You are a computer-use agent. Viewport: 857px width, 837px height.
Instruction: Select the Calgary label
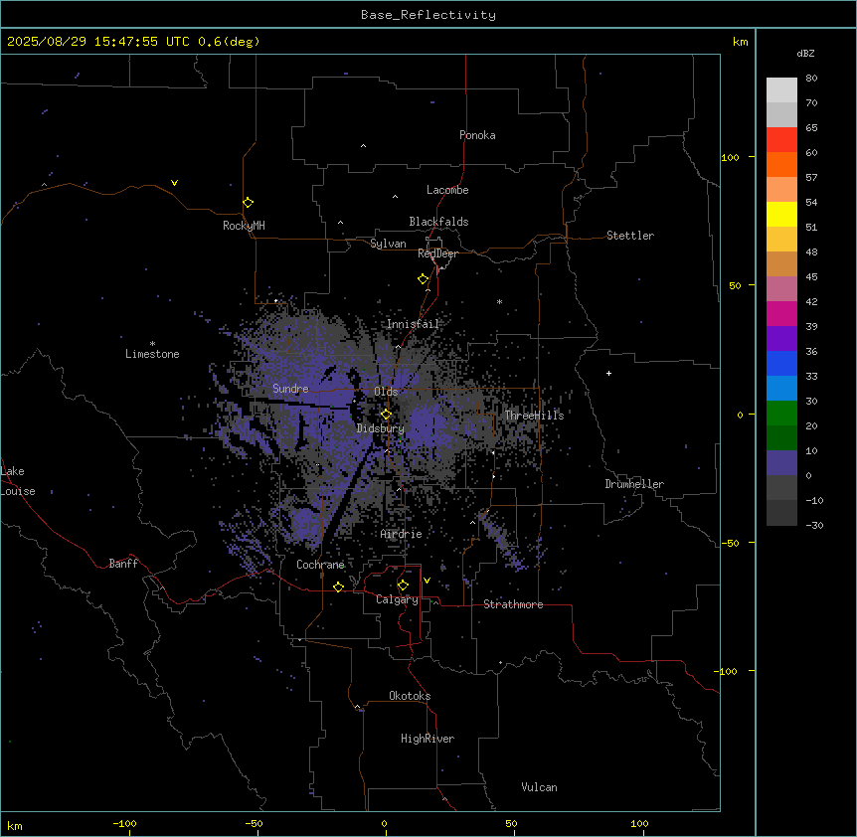click(x=398, y=599)
